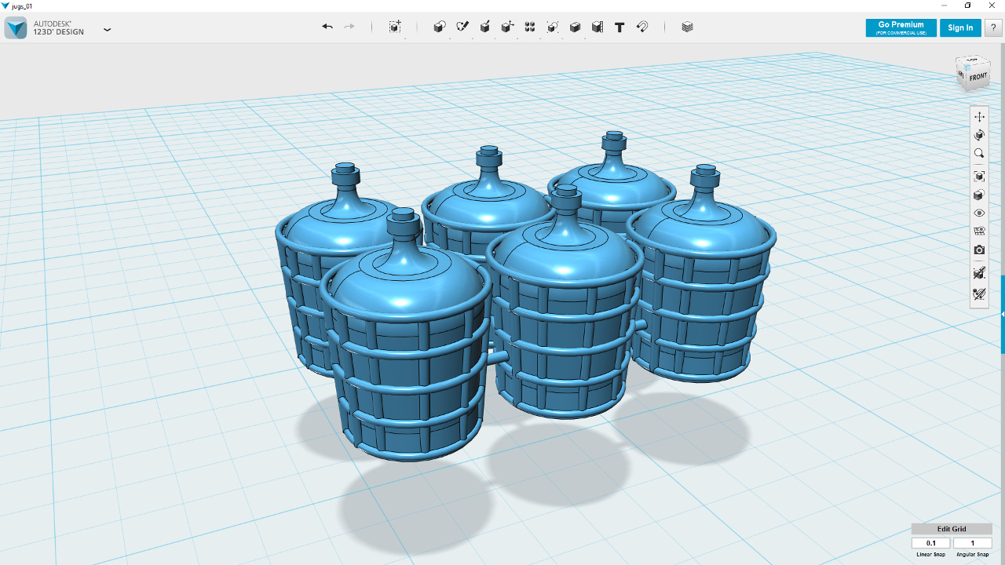
Task: Open the Combine tool
Action: [575, 27]
